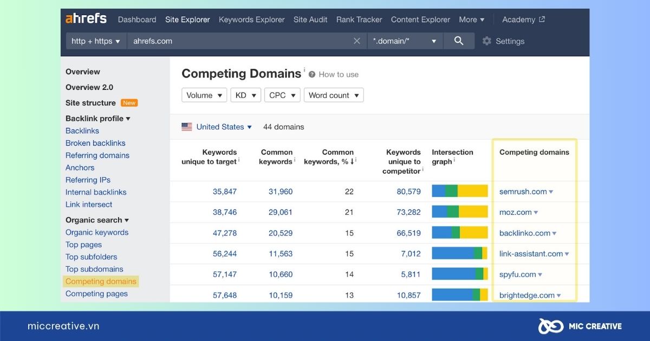Expand the More menu
The width and height of the screenshot is (650, 341).
[472, 19]
